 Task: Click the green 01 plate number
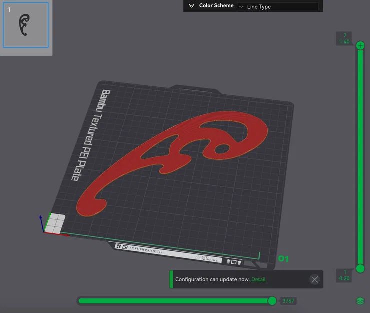[283, 259]
